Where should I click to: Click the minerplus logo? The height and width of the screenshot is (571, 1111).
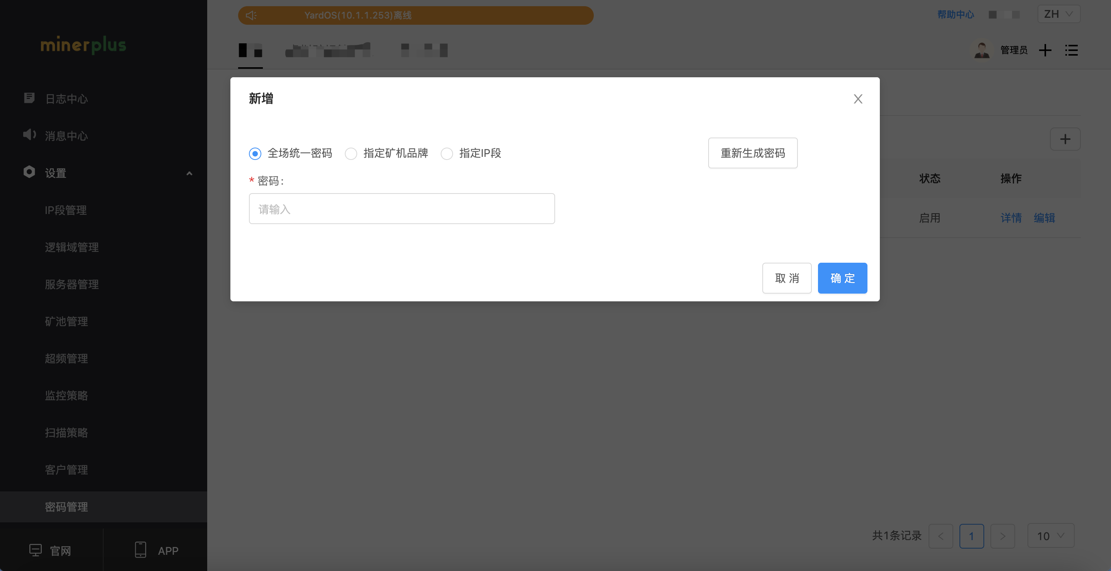pos(83,45)
